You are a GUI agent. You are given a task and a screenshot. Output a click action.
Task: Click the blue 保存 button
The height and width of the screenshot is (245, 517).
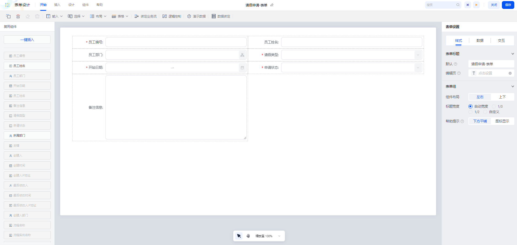click(508, 5)
